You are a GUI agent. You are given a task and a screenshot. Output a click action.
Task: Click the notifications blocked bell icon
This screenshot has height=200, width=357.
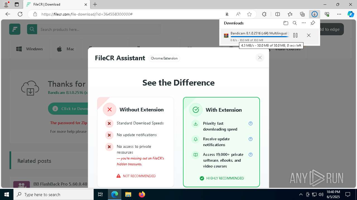tap(227, 14)
